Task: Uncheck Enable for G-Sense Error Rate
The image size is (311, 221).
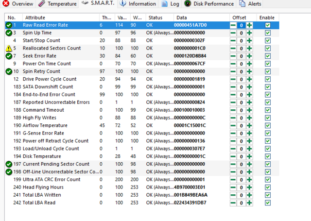Action: pyautogui.click(x=268, y=134)
